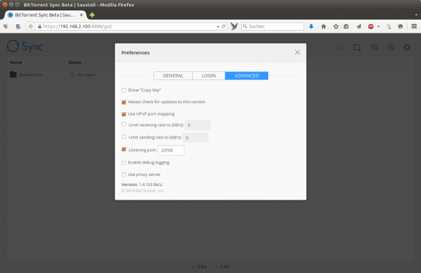The image size is (421, 273).
Task: Click the magnifier toolbar icon
Action: [388, 26]
